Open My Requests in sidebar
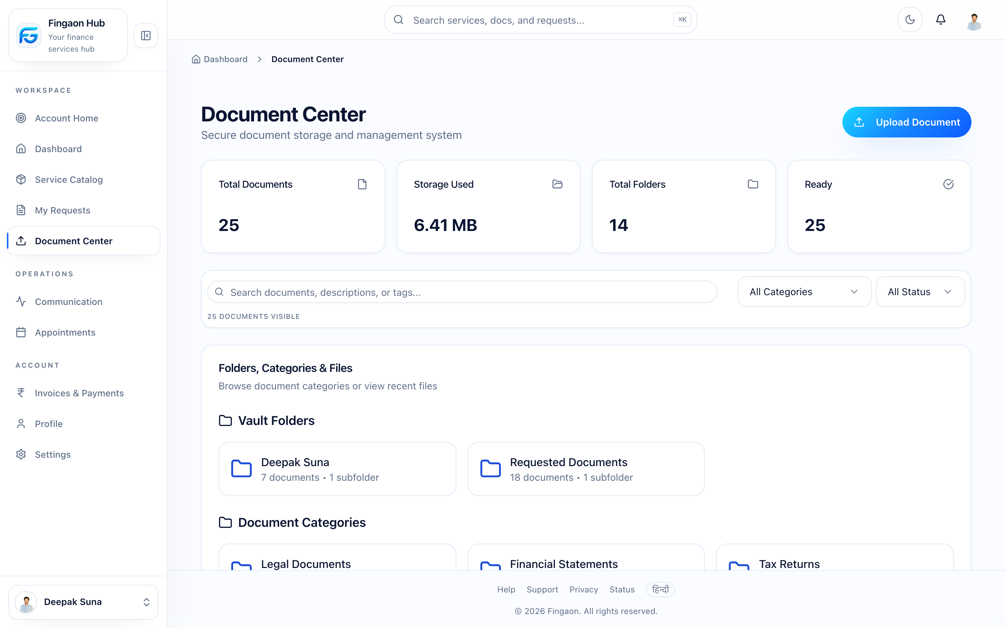Screen dimensions: 1005x628 coord(83,210)
